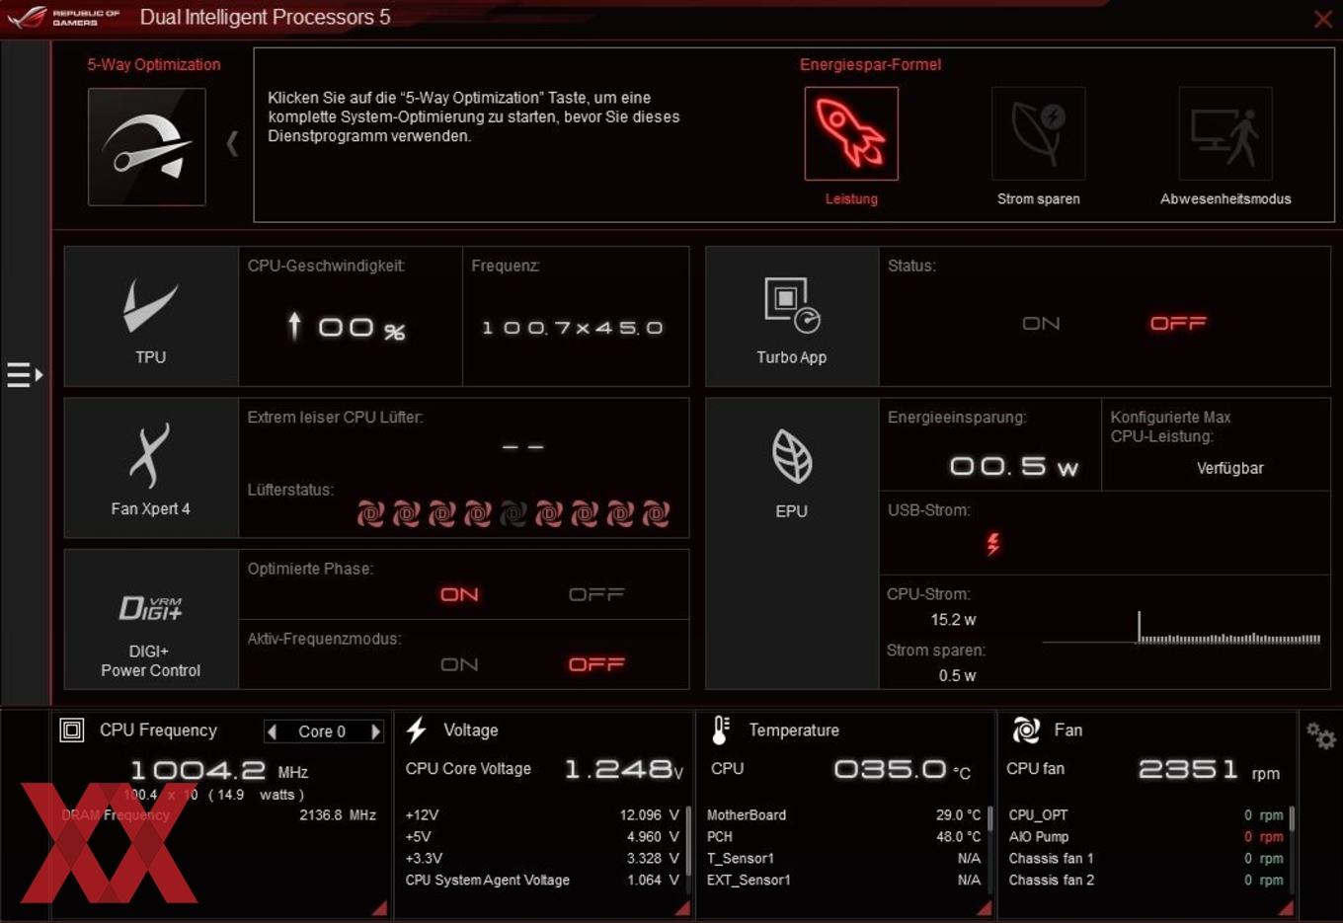Click the 5-Way Optimization label
This screenshot has width=1343, height=923.
tap(154, 64)
